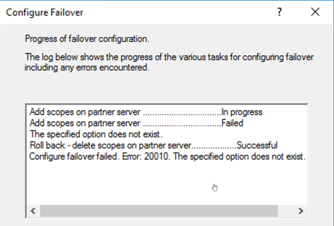The image size is (334, 226).
Task: Click 'Add scopes on partner server' text in the second line
Action: [85, 123]
